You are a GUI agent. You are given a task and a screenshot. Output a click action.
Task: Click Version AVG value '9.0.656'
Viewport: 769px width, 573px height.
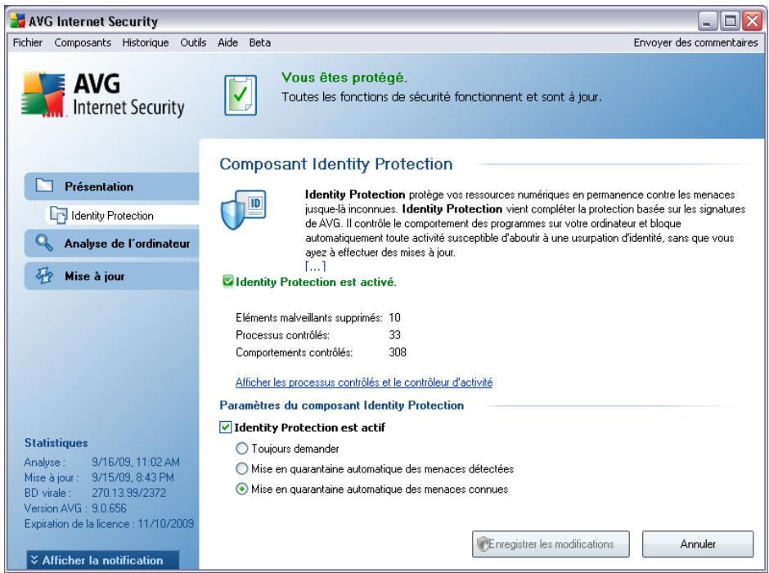(109, 508)
